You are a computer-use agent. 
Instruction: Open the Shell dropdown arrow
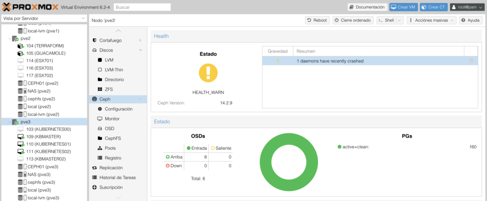point(399,20)
